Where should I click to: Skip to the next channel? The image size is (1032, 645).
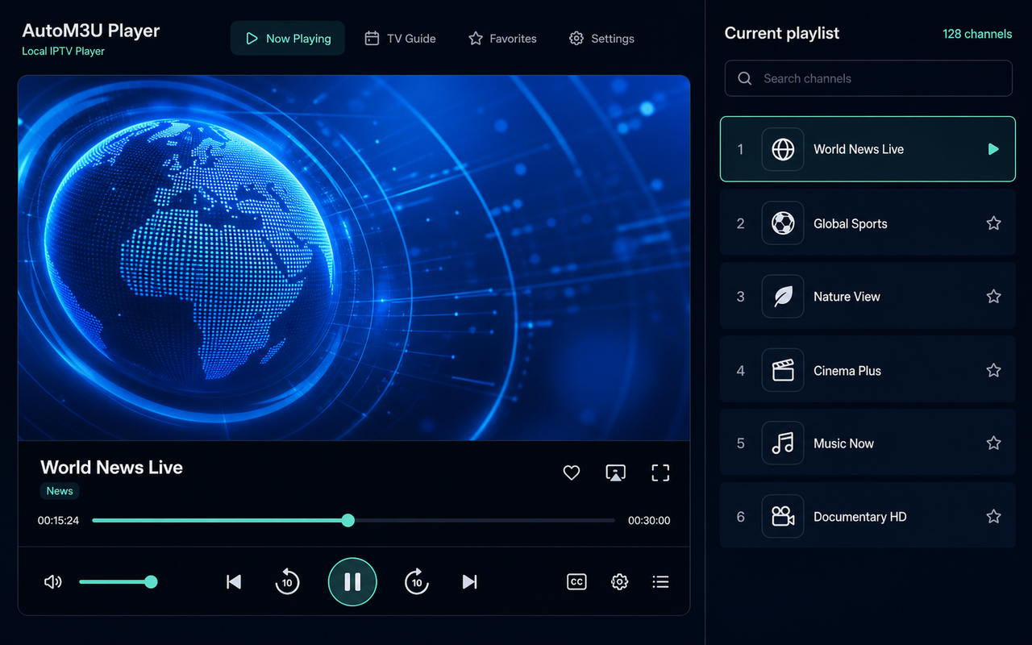pyautogui.click(x=470, y=581)
